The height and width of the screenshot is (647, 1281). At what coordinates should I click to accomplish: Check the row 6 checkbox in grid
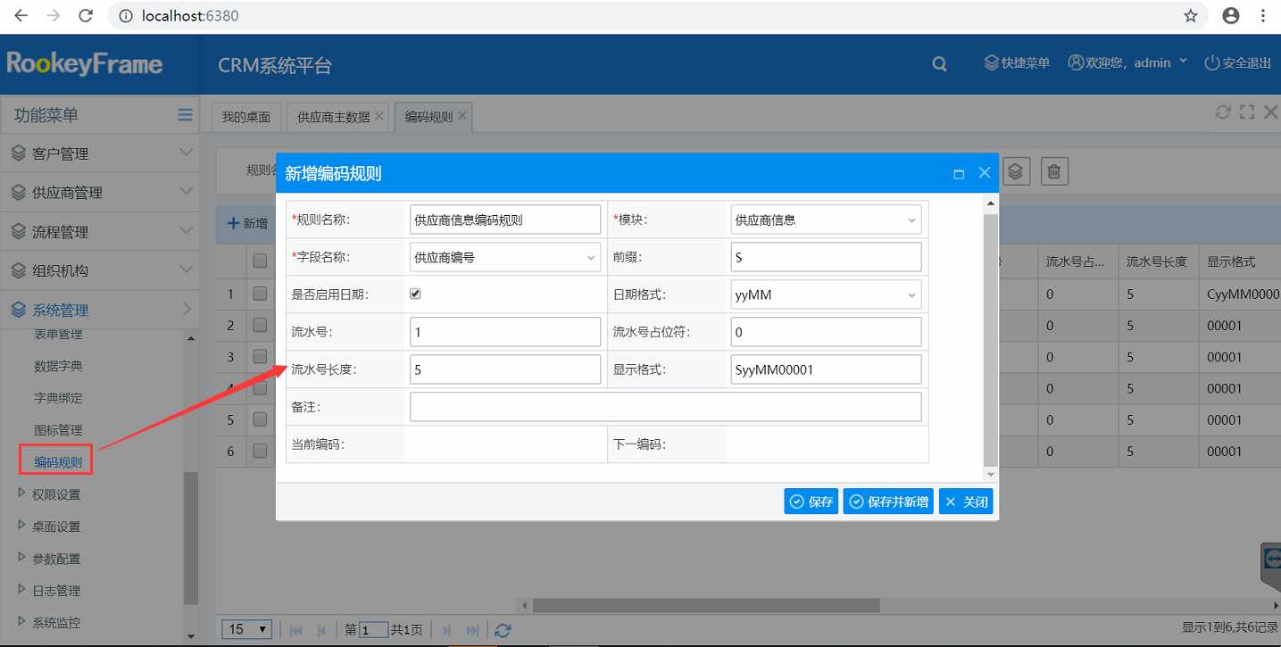click(260, 451)
